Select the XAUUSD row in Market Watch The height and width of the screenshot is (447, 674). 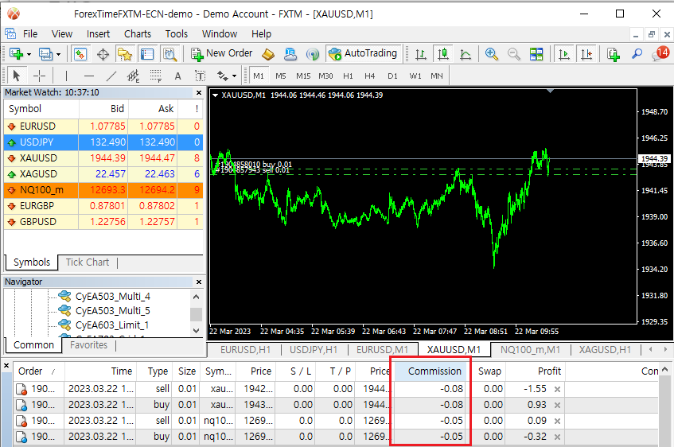103,158
